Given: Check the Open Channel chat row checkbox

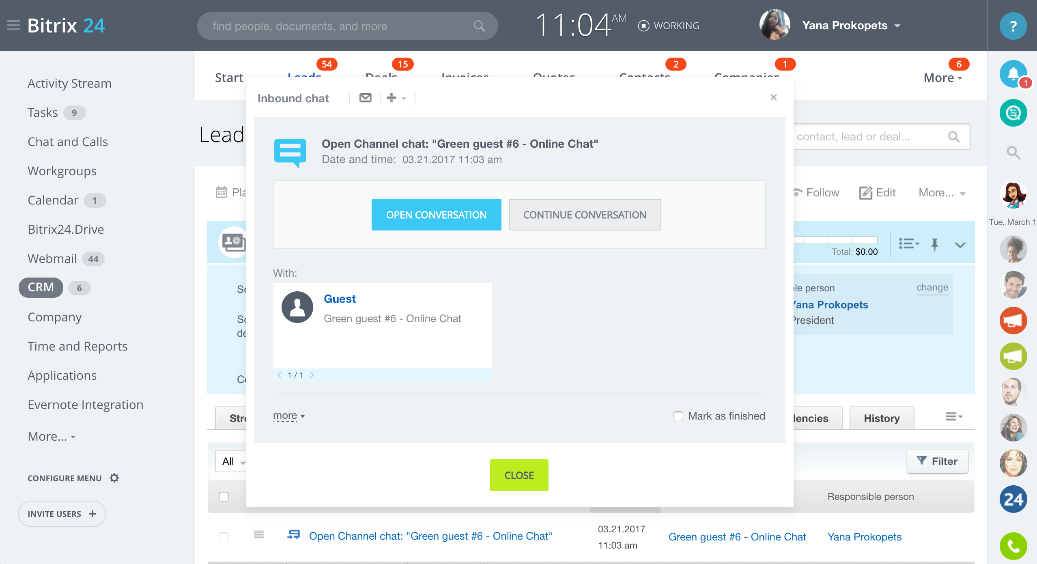Looking at the screenshot, I should [224, 537].
